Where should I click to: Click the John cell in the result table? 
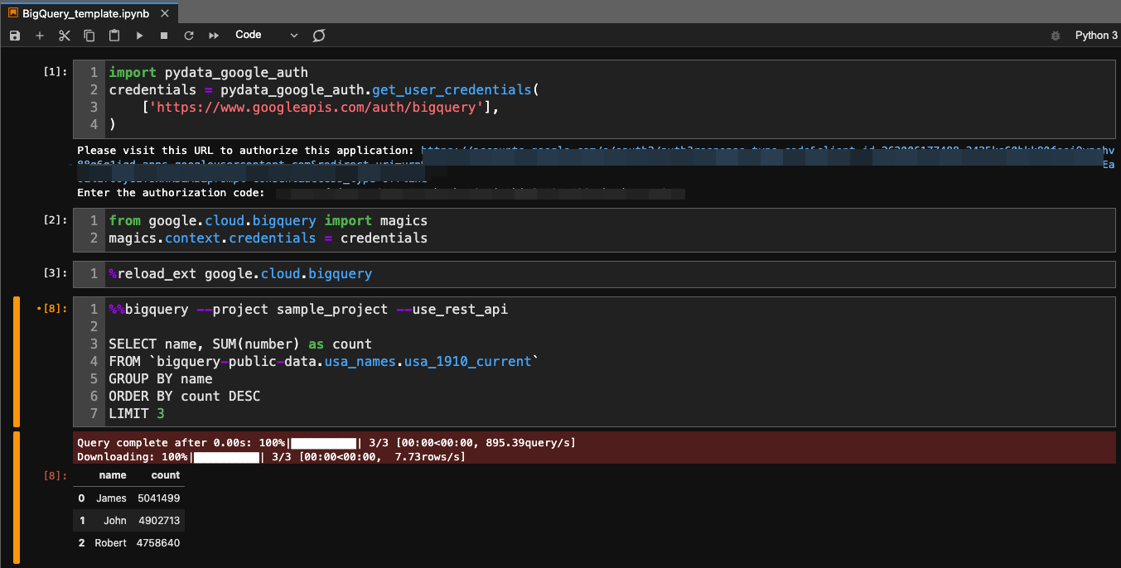point(115,521)
